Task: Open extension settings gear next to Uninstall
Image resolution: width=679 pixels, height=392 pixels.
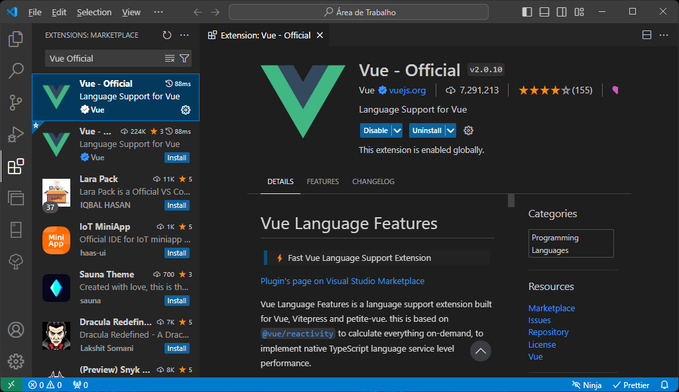Action: [x=468, y=130]
